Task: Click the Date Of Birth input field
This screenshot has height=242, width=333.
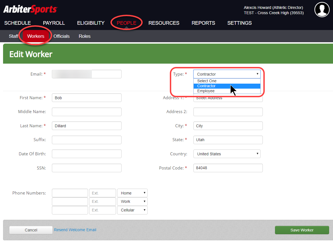Action: 86,154
